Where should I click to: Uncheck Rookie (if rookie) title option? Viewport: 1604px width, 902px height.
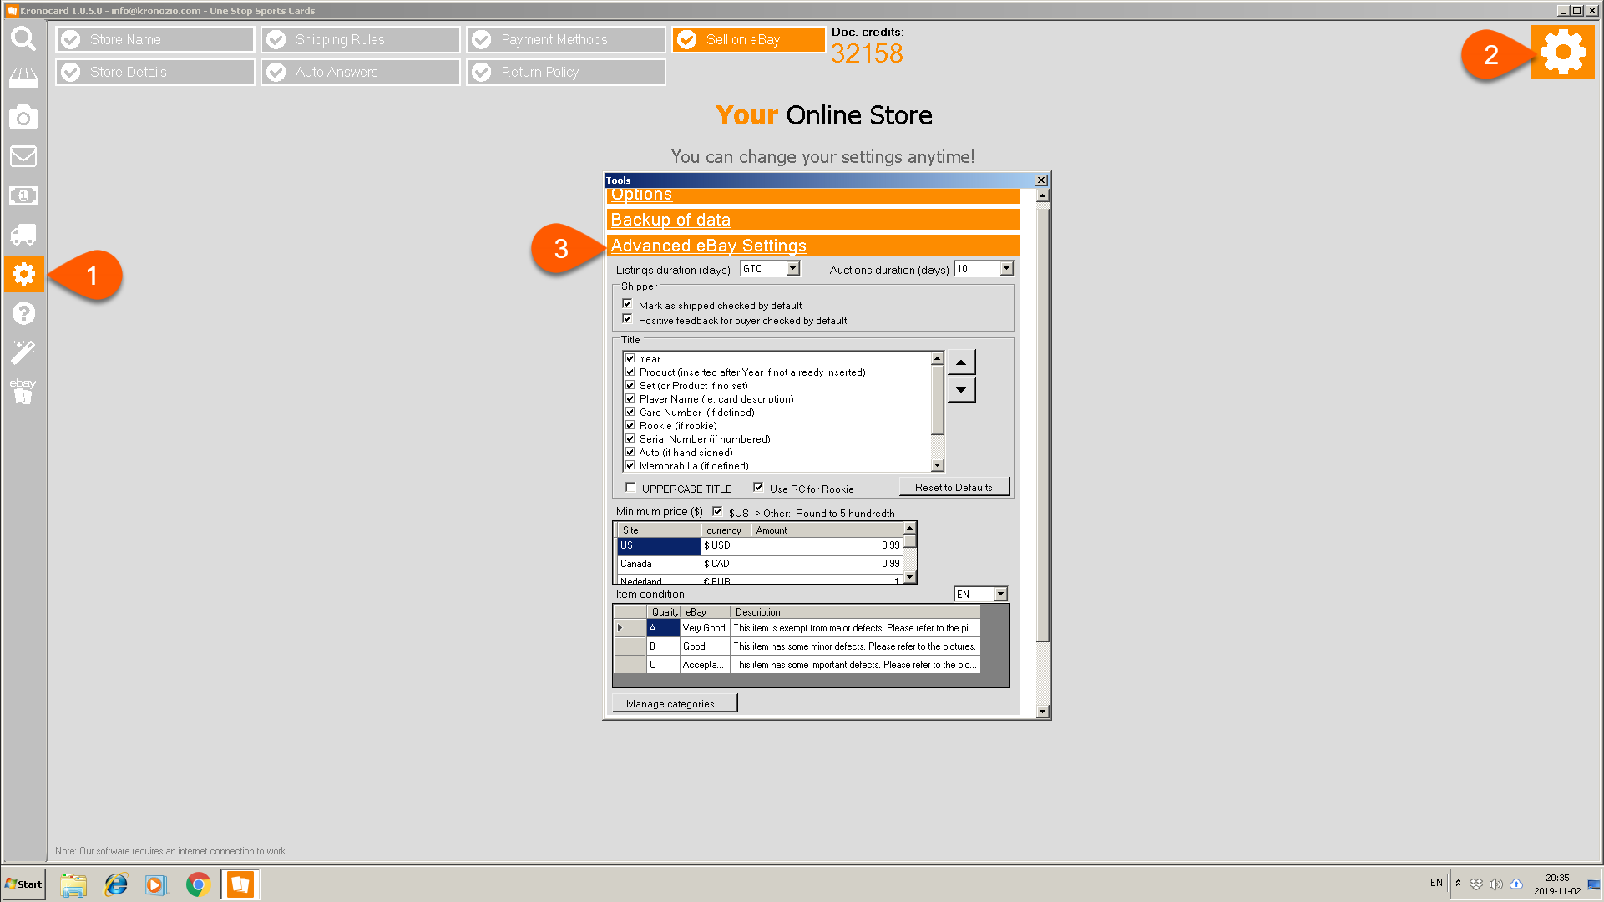630,426
